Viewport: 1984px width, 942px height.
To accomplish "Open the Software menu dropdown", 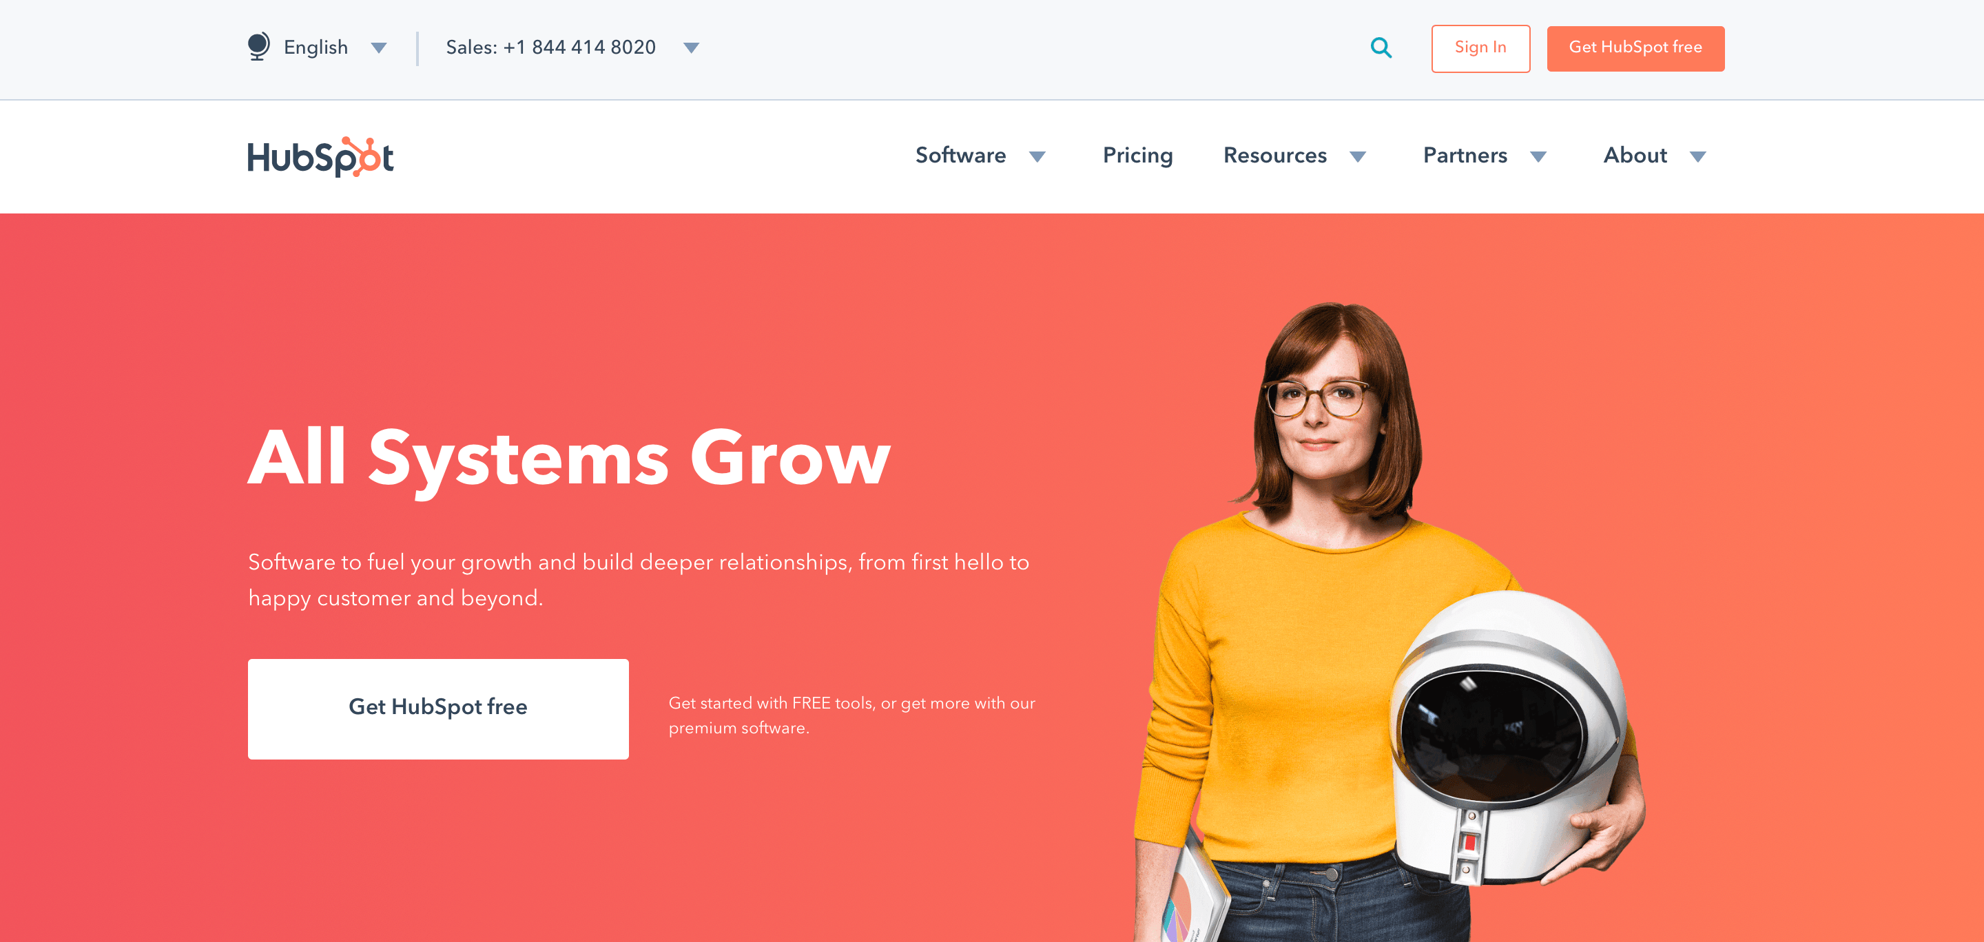I will click(980, 157).
